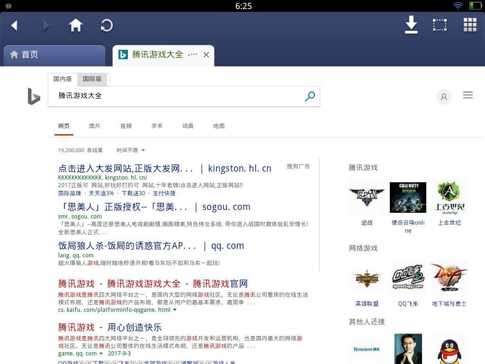This screenshot has height=364, width=485.
Task: Tap the Bing logo beside the search box
Action: point(34,96)
